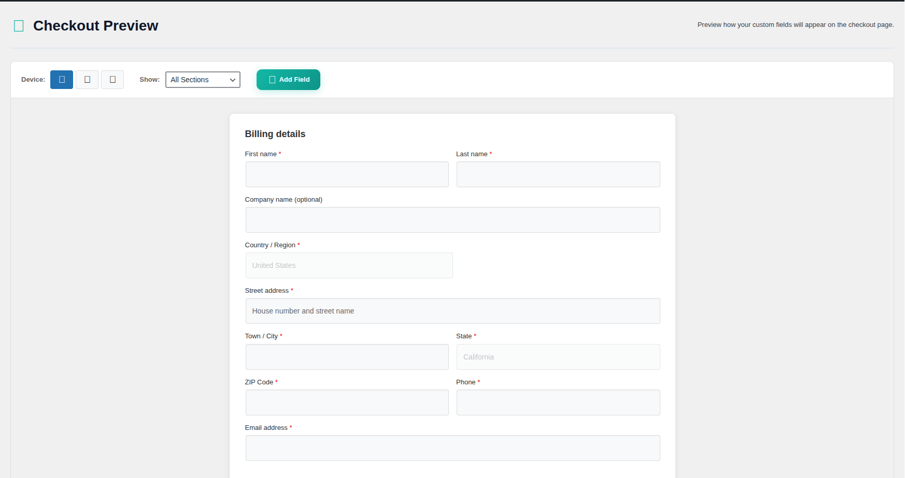Switch preview to mobile device
The height and width of the screenshot is (478, 905).
click(112, 80)
